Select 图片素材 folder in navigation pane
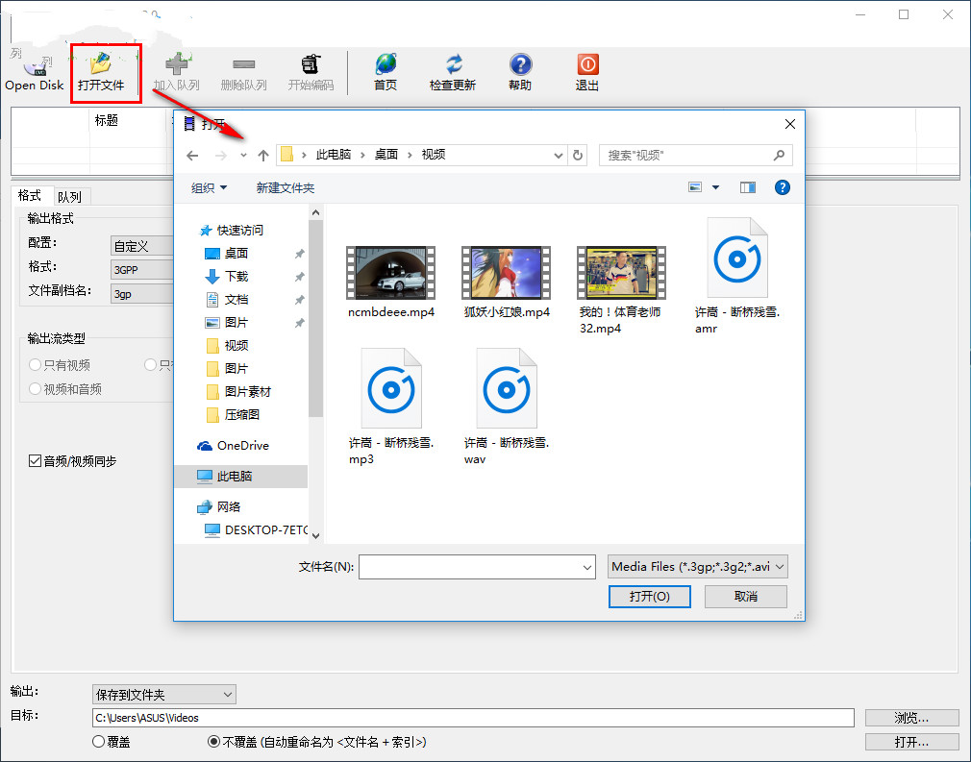 point(238,392)
